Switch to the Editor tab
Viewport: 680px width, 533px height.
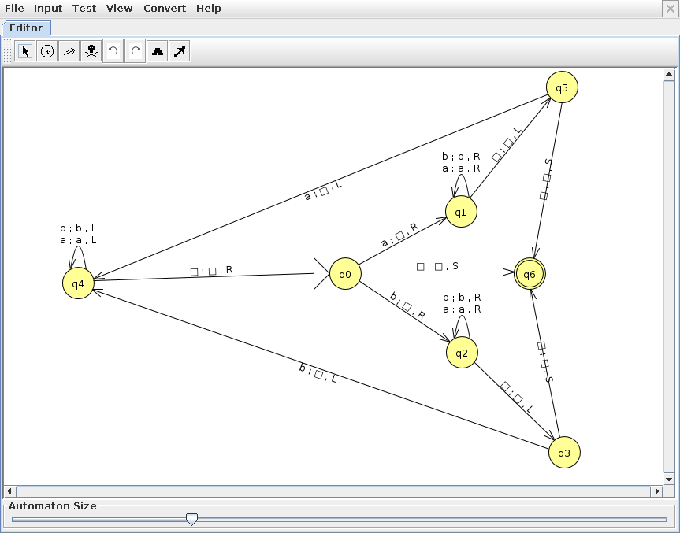(26, 28)
